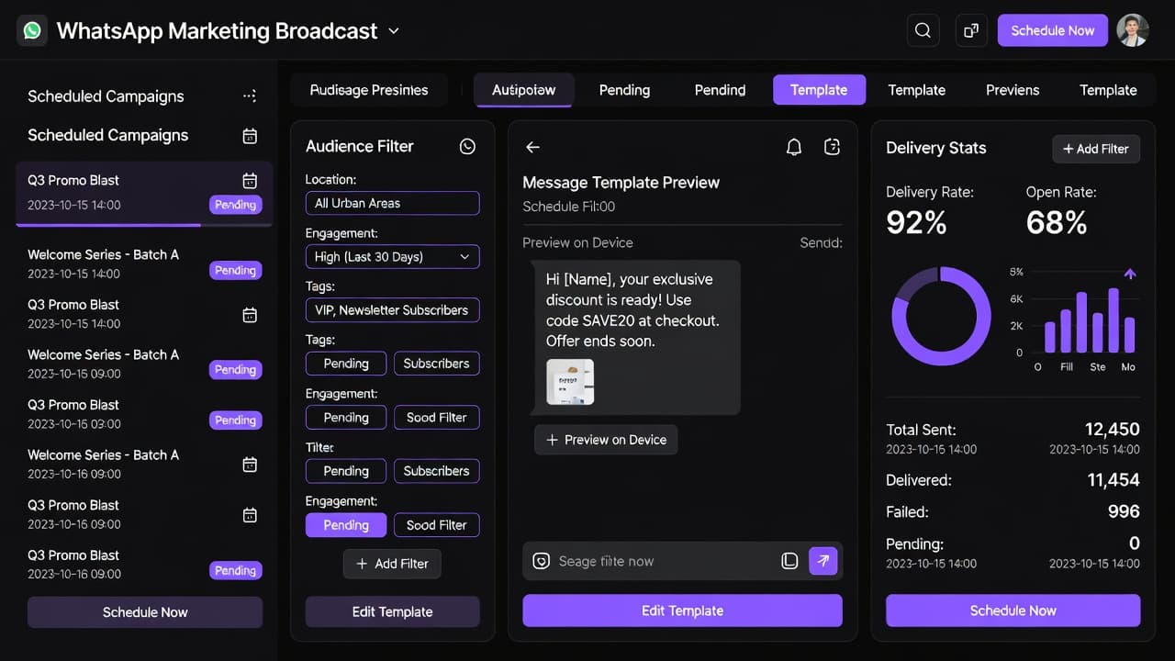Toggle Subscribers chip under Tilter
1175x661 pixels.
coord(437,471)
